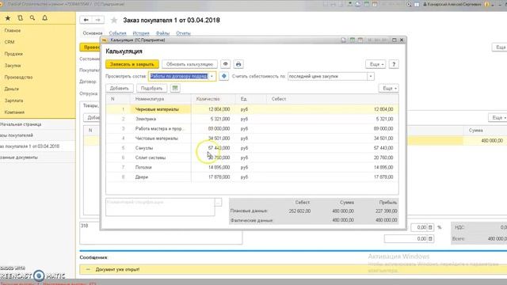Screen dimensions: 507x285
Task: Open the Компания section
Action: point(14,112)
